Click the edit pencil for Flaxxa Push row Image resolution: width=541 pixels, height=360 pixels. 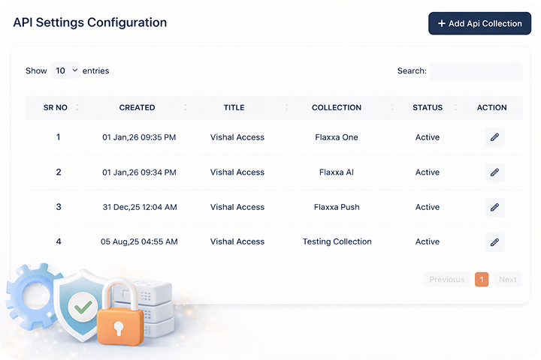(494, 207)
